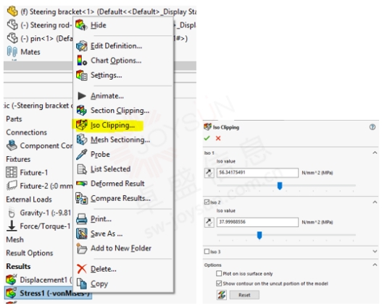Image resolution: width=382 pixels, height=308 pixels.
Task: Click the Iso 1 value picker icon
Action: [209, 173]
